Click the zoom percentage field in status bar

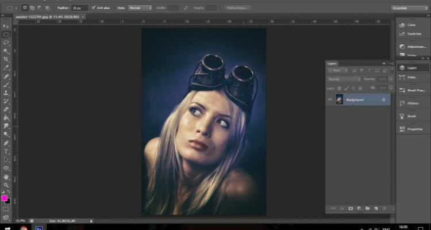coord(21,221)
